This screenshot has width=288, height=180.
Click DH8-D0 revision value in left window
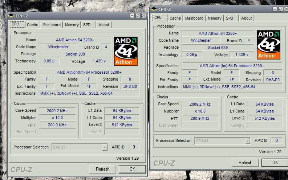point(130,86)
